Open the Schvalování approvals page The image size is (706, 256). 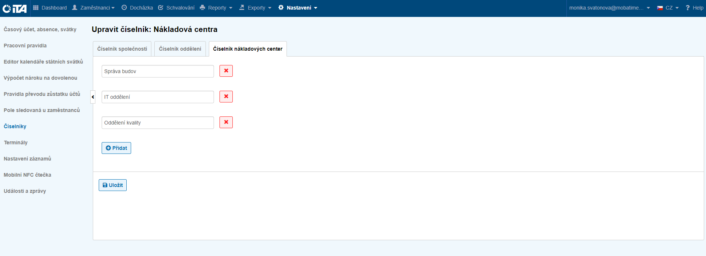pos(176,8)
